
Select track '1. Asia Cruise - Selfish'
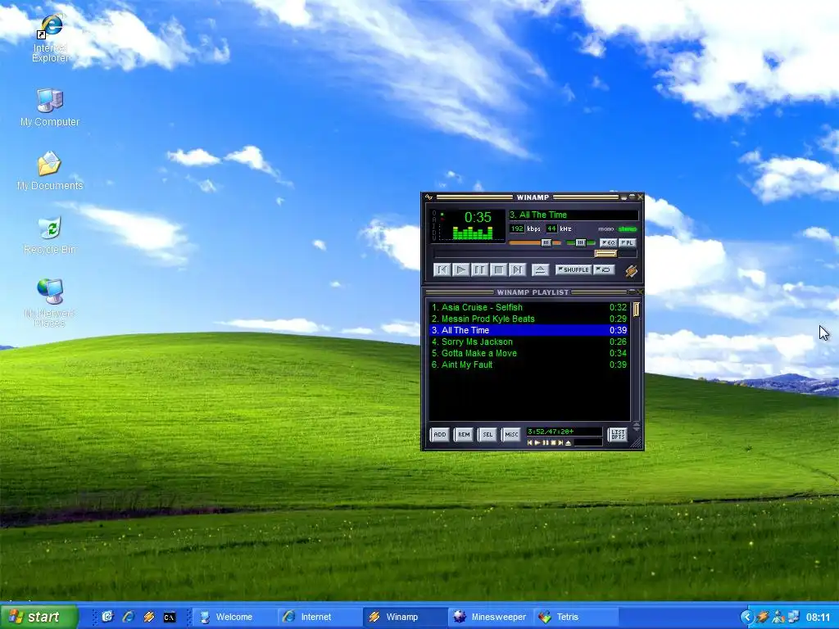529,307
